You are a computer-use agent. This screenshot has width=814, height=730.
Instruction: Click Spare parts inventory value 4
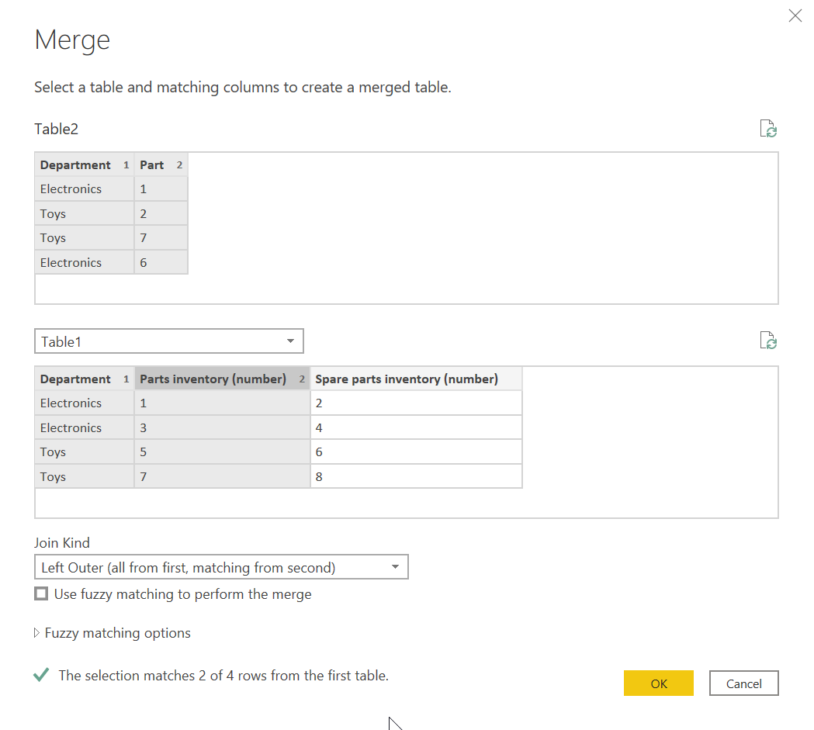(417, 427)
